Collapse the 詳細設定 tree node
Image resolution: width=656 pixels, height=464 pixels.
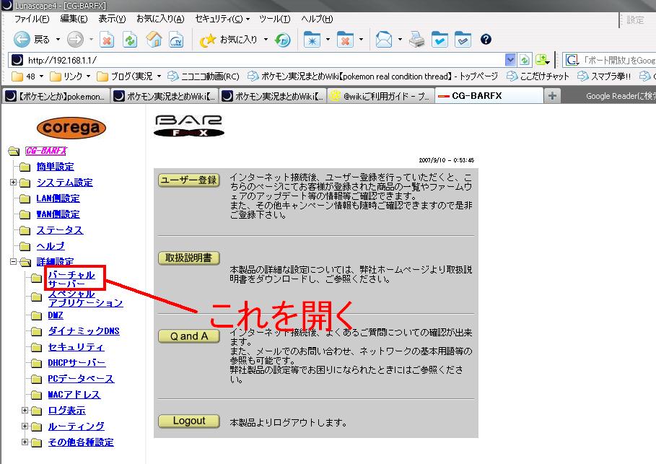pyautogui.click(x=14, y=262)
